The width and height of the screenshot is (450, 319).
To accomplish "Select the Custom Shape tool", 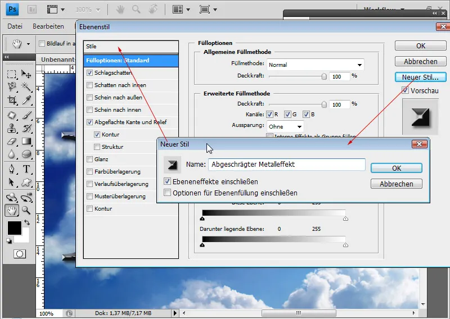I will (x=26, y=183).
